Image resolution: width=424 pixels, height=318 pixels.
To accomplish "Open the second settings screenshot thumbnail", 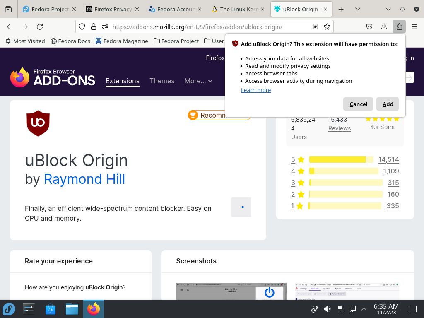I will tap(347, 291).
